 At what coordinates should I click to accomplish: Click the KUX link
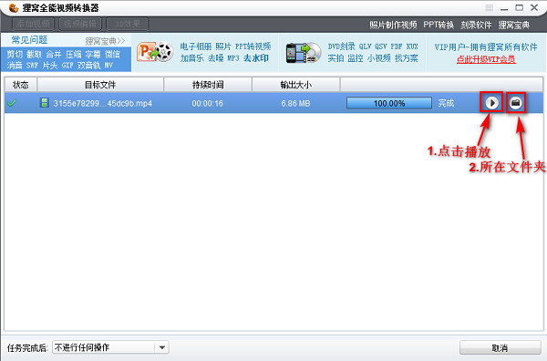(412, 46)
